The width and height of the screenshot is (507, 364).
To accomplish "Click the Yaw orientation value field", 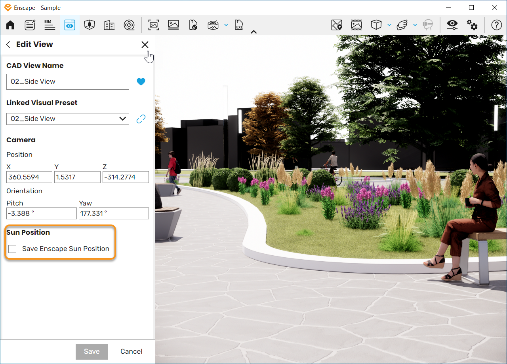I will 114,213.
